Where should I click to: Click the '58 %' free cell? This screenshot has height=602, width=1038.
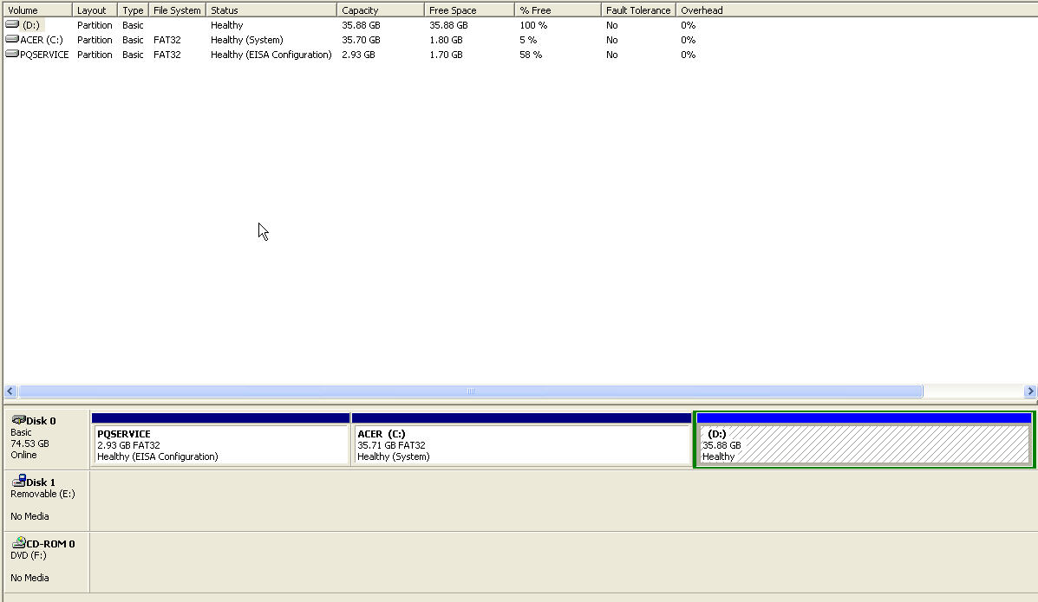[x=530, y=55]
